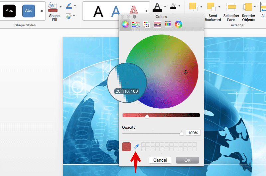
Task: Click the current red color swatch
Action: tap(127, 147)
